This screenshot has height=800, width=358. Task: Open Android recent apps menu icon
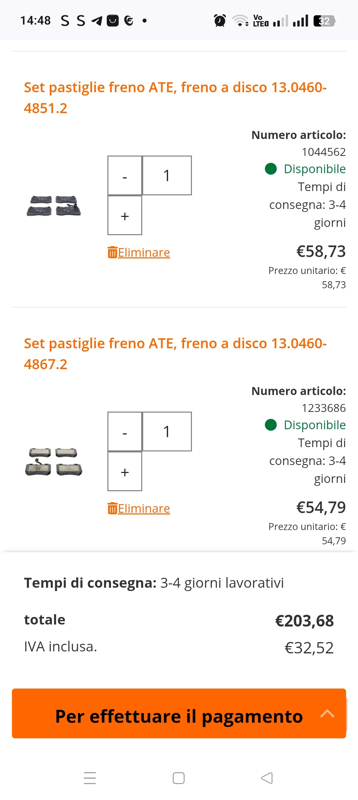tap(90, 778)
